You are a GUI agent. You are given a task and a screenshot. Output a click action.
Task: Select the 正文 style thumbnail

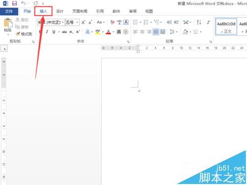pos(226,27)
